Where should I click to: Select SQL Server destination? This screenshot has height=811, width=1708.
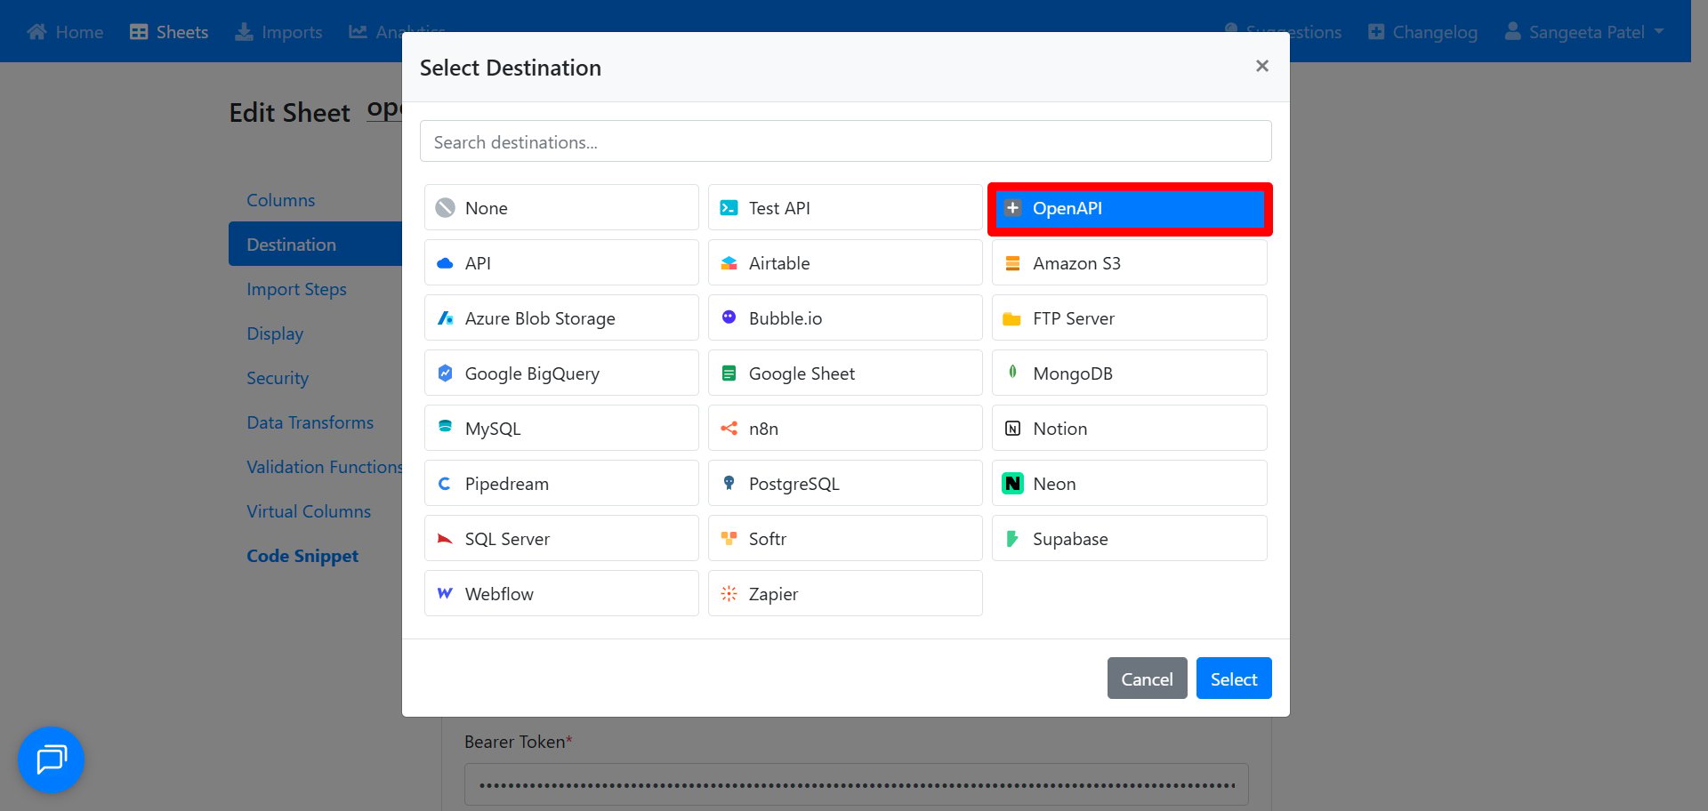(x=561, y=538)
